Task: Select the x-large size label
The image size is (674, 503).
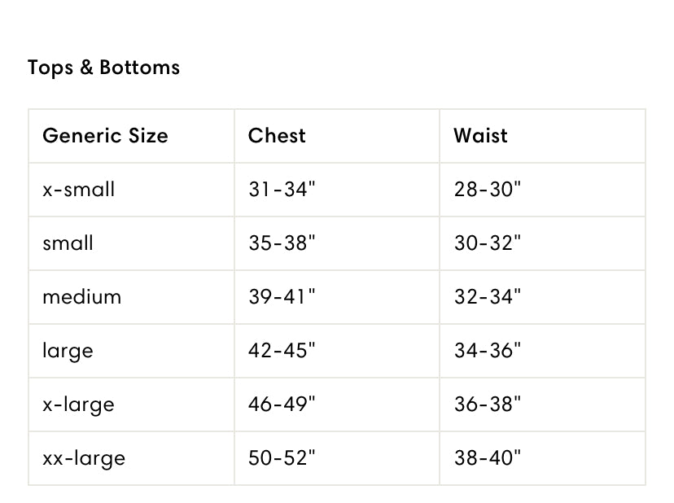Action: point(79,405)
